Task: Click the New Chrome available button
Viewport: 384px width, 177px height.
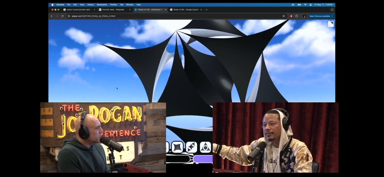Action: click(319, 16)
